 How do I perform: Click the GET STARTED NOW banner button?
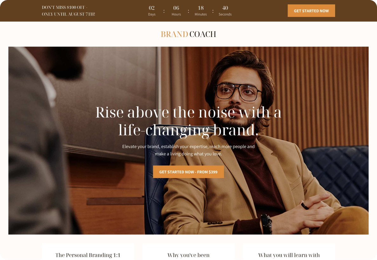tap(311, 11)
